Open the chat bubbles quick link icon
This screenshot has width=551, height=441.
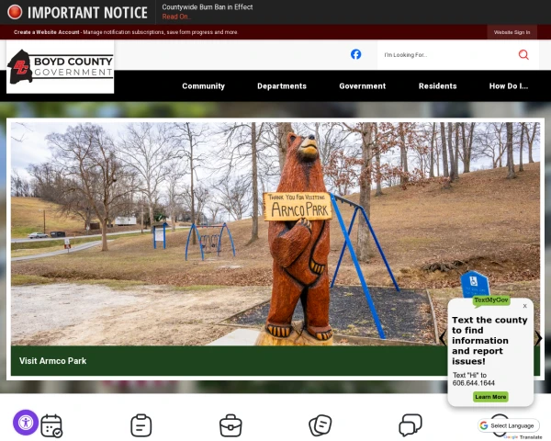410,425
